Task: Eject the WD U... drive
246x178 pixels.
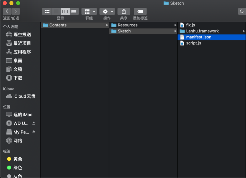Action: click(x=34, y=123)
